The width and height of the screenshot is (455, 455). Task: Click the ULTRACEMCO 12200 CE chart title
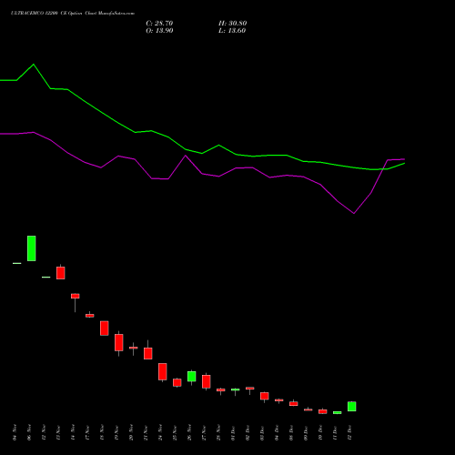tap(73, 14)
